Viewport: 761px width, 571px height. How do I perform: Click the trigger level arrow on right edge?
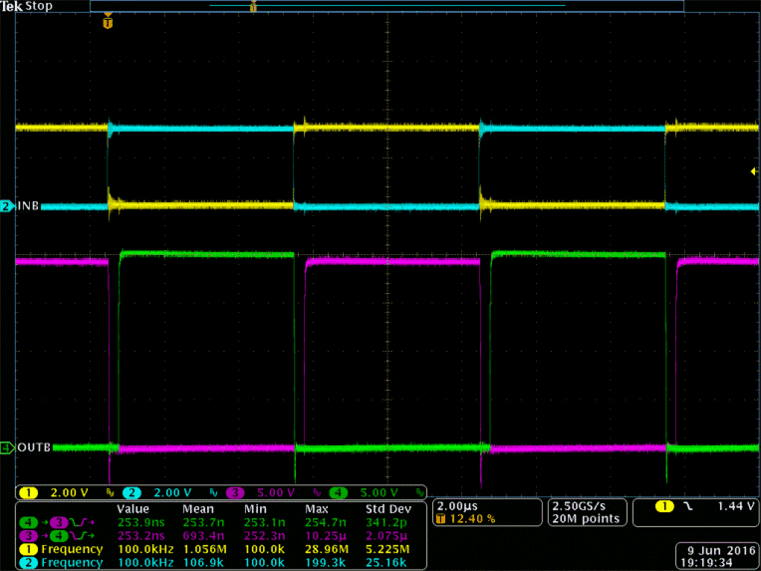coord(753,172)
